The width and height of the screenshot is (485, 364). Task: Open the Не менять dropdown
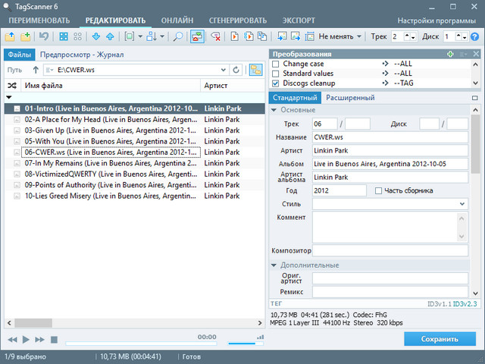[339, 36]
